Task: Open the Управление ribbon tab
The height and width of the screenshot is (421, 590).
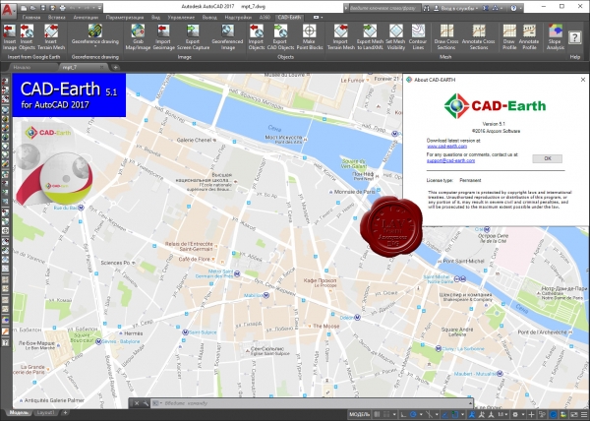Action: 181,18
